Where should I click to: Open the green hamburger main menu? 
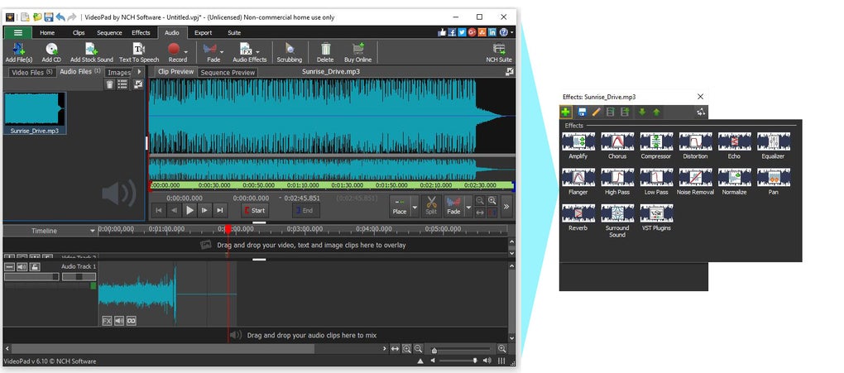click(x=17, y=32)
